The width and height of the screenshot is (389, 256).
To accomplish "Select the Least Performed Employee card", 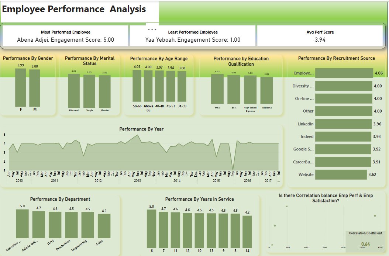I will pyautogui.click(x=193, y=36).
